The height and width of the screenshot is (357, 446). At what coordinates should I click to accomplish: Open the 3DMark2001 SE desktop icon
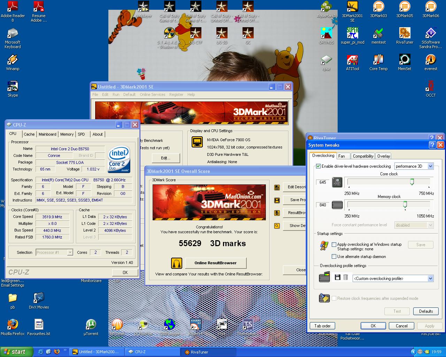[352, 12]
